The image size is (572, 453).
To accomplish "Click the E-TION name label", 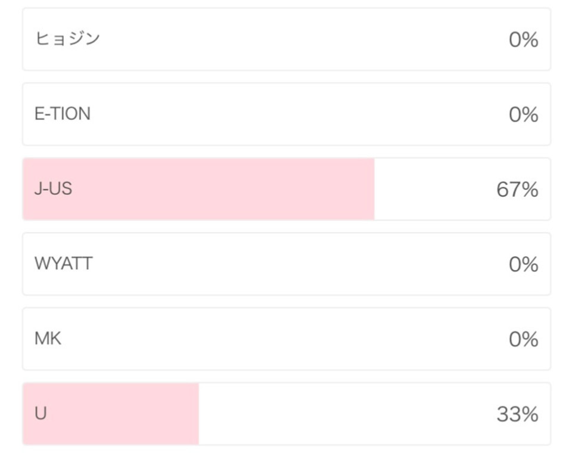I will tap(63, 114).
